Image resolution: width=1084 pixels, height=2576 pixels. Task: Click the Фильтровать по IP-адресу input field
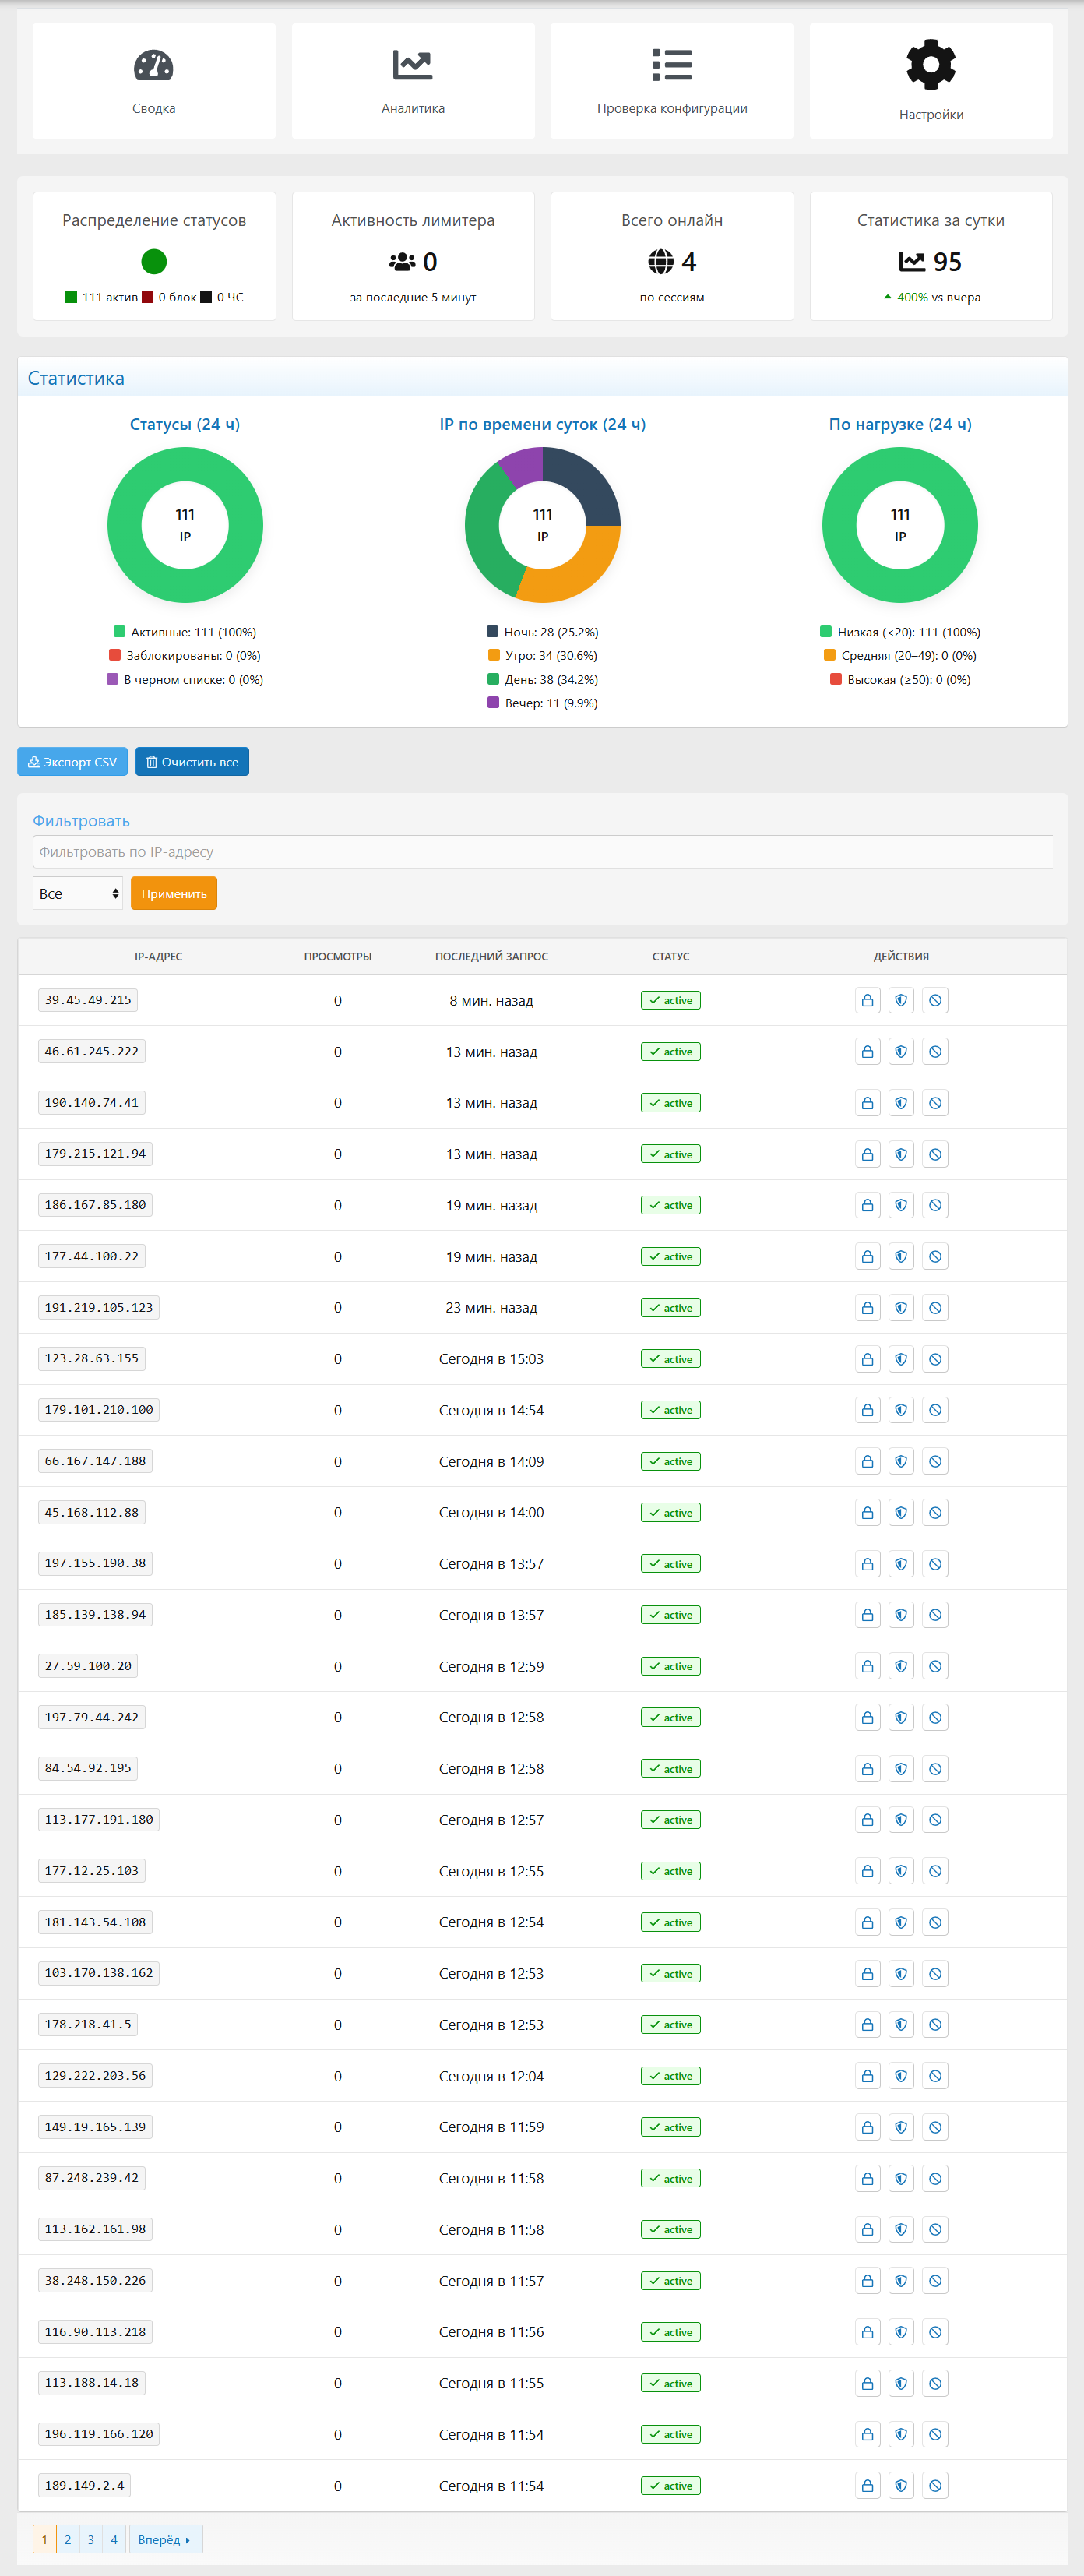tap(542, 852)
